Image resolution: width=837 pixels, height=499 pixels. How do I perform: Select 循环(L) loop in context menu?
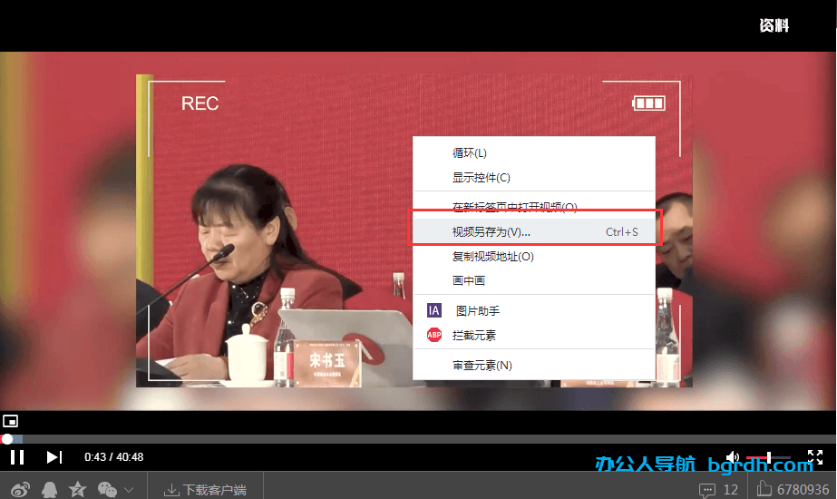[x=470, y=153]
